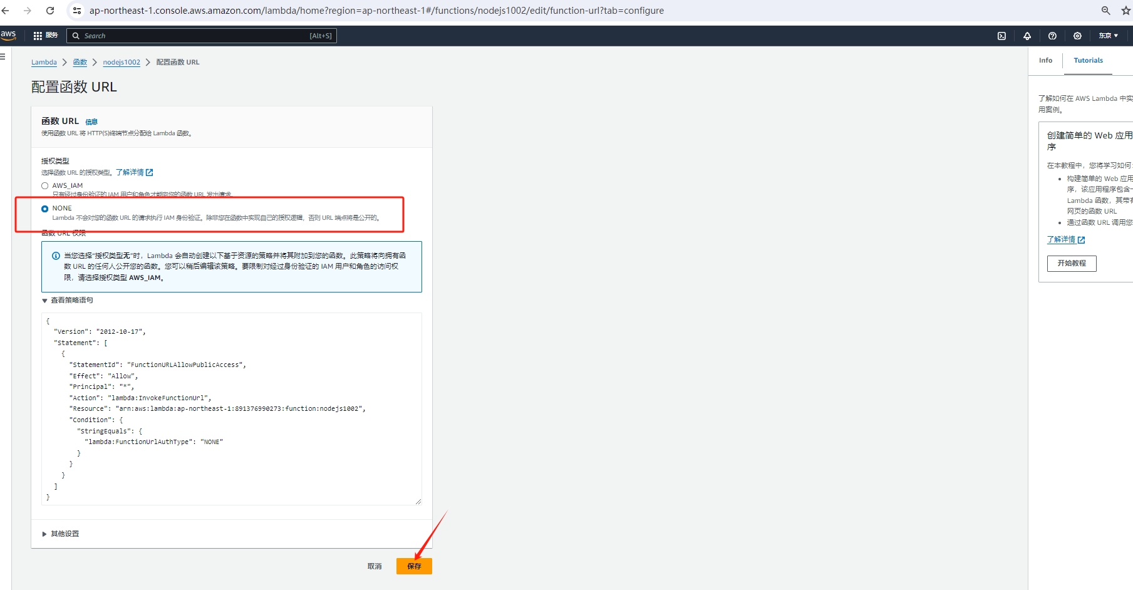Click the Functions breadcrumb link
The image size is (1133, 590).
pyautogui.click(x=80, y=62)
